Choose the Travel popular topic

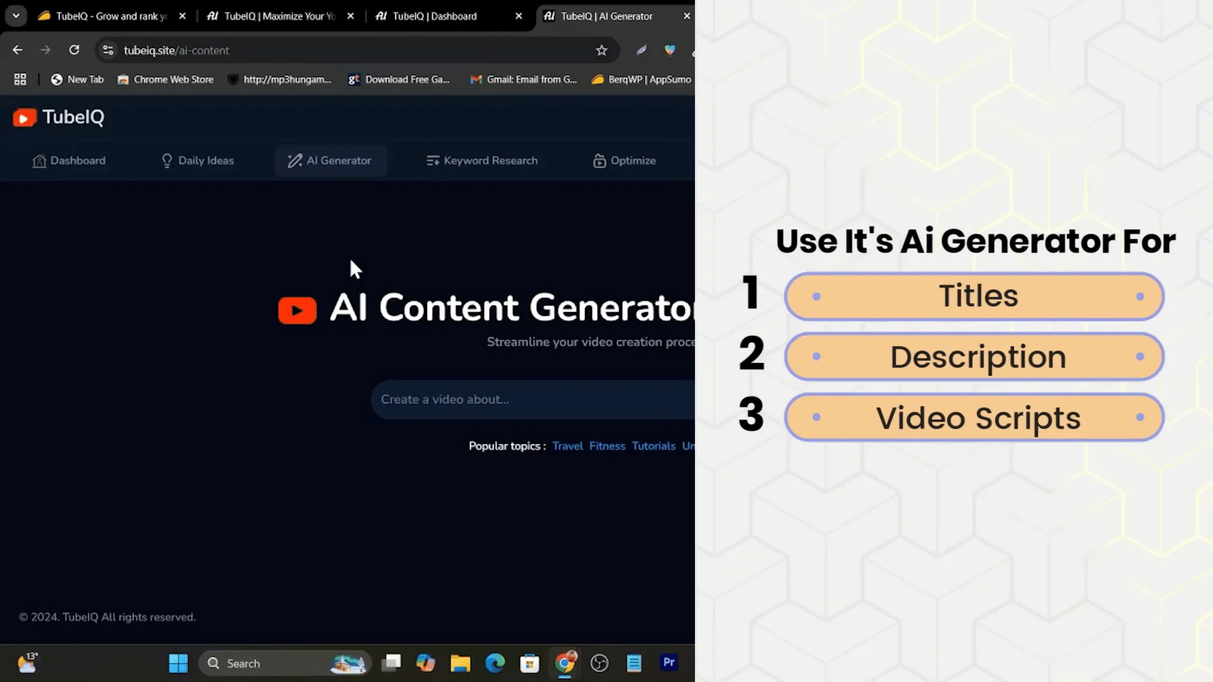567,446
